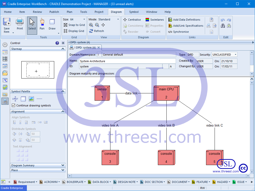This screenshot has height=191, width=255.
Task: Expand the Diagram Summary section
Action: click(x=63, y=165)
